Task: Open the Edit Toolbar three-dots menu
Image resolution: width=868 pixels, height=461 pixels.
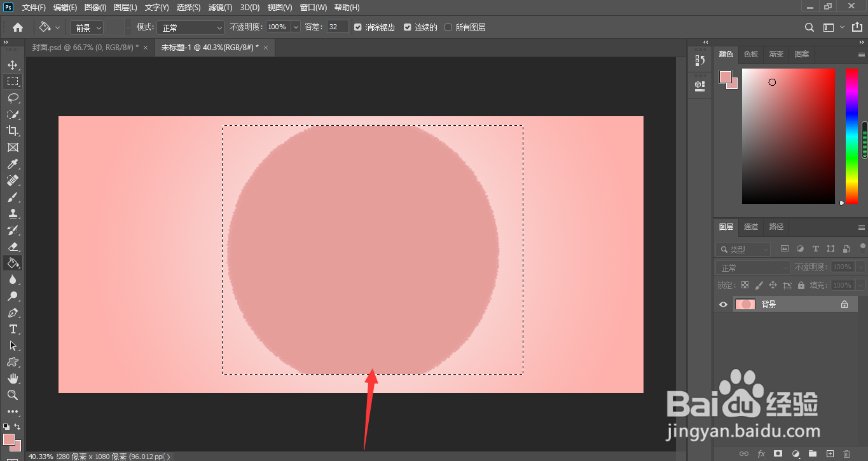Action: [13, 411]
